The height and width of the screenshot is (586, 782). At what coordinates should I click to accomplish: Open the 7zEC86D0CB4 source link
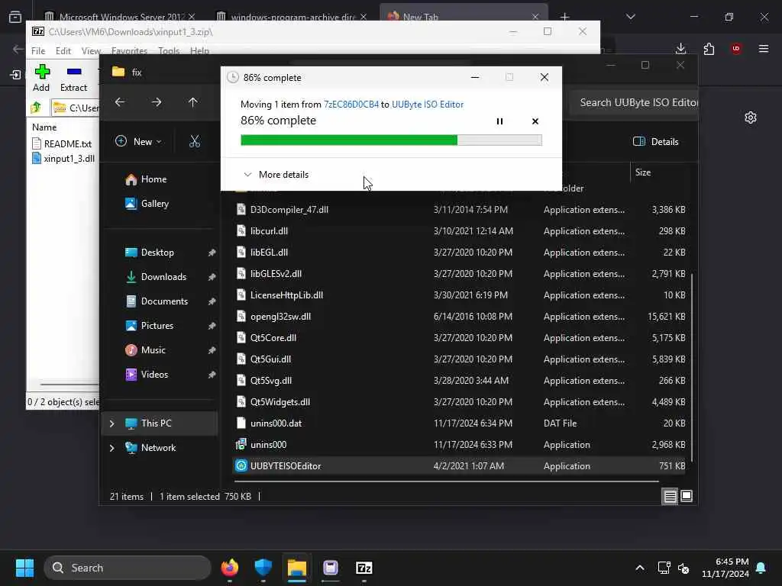click(x=351, y=104)
